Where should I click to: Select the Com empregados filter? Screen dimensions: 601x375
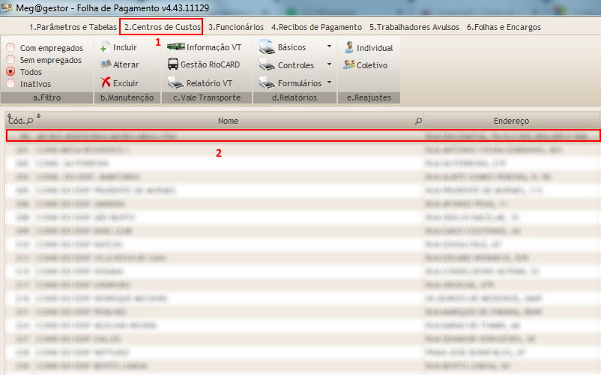point(10,48)
